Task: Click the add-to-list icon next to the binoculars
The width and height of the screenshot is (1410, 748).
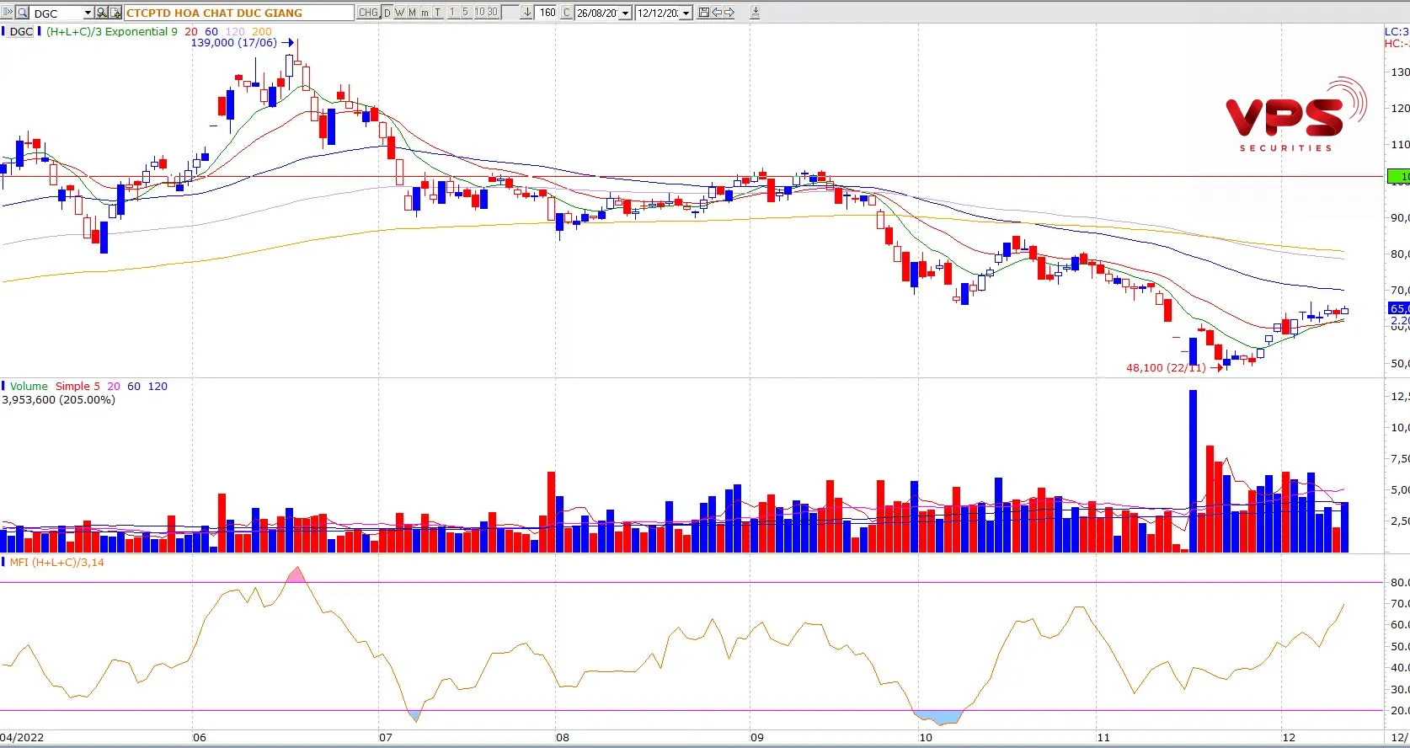Action: 116,13
